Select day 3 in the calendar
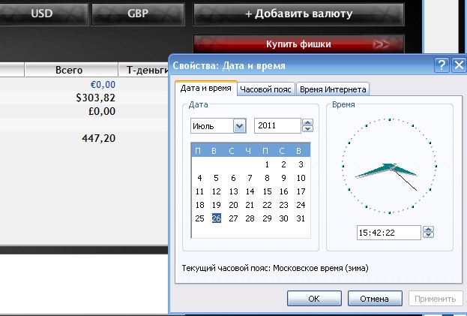Image resolution: width=467 pixels, height=316 pixels. (301, 164)
